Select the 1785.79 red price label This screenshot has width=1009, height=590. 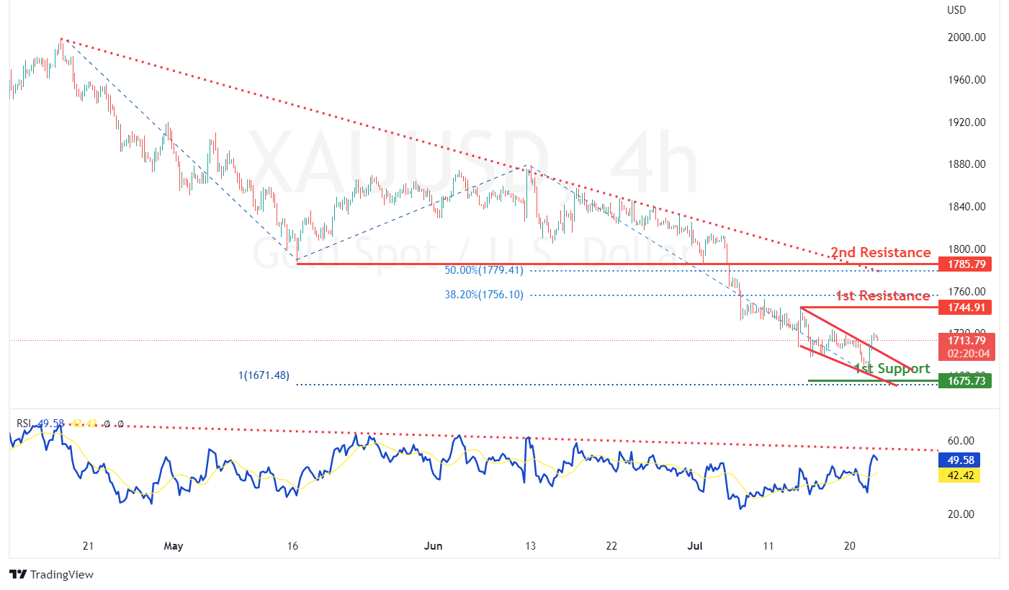965,264
